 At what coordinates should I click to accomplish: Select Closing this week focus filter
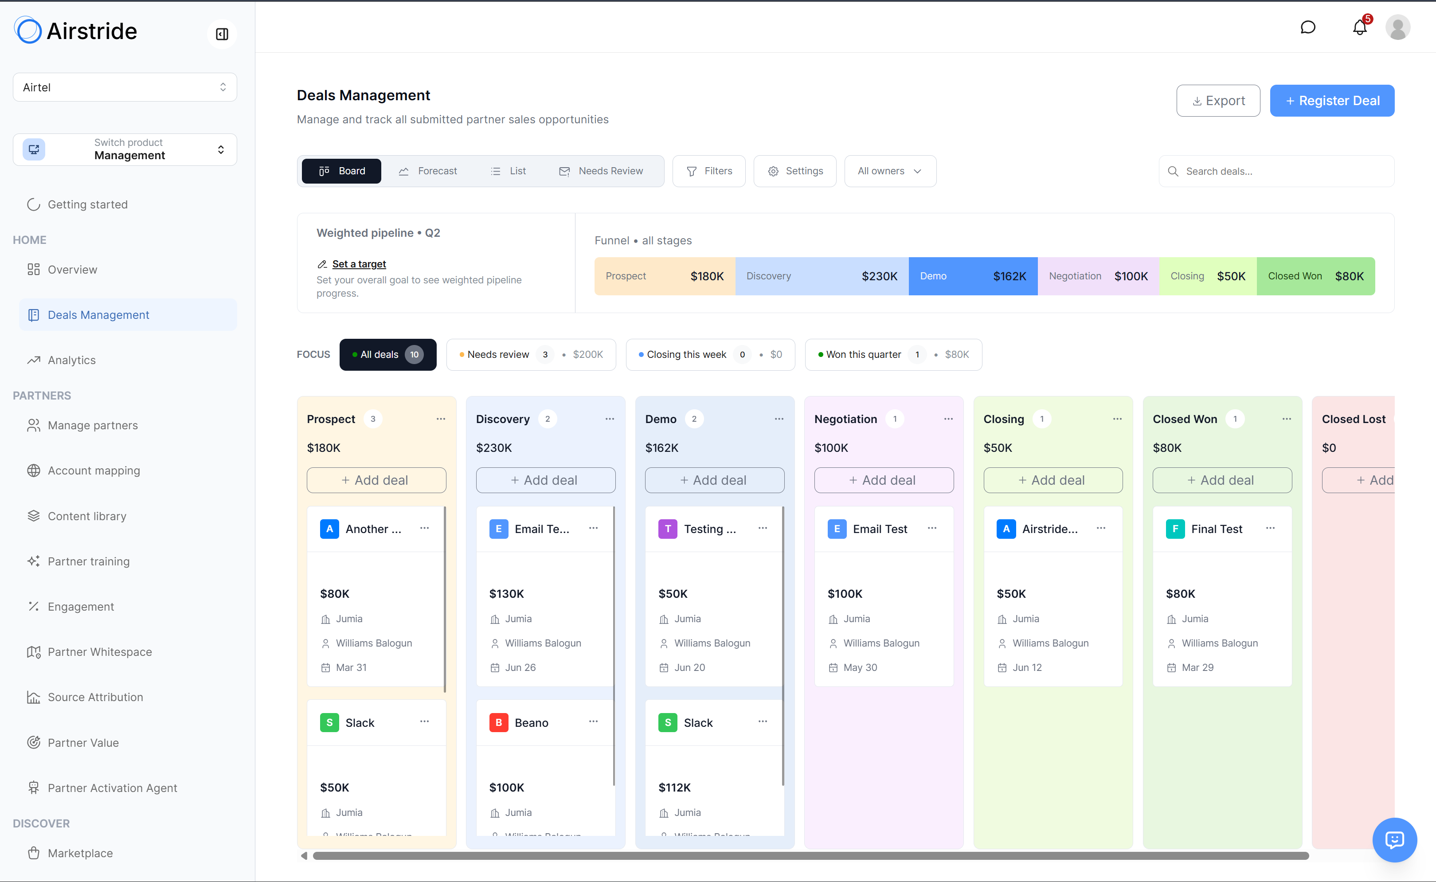710,355
